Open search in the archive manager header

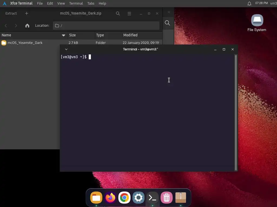118,13
